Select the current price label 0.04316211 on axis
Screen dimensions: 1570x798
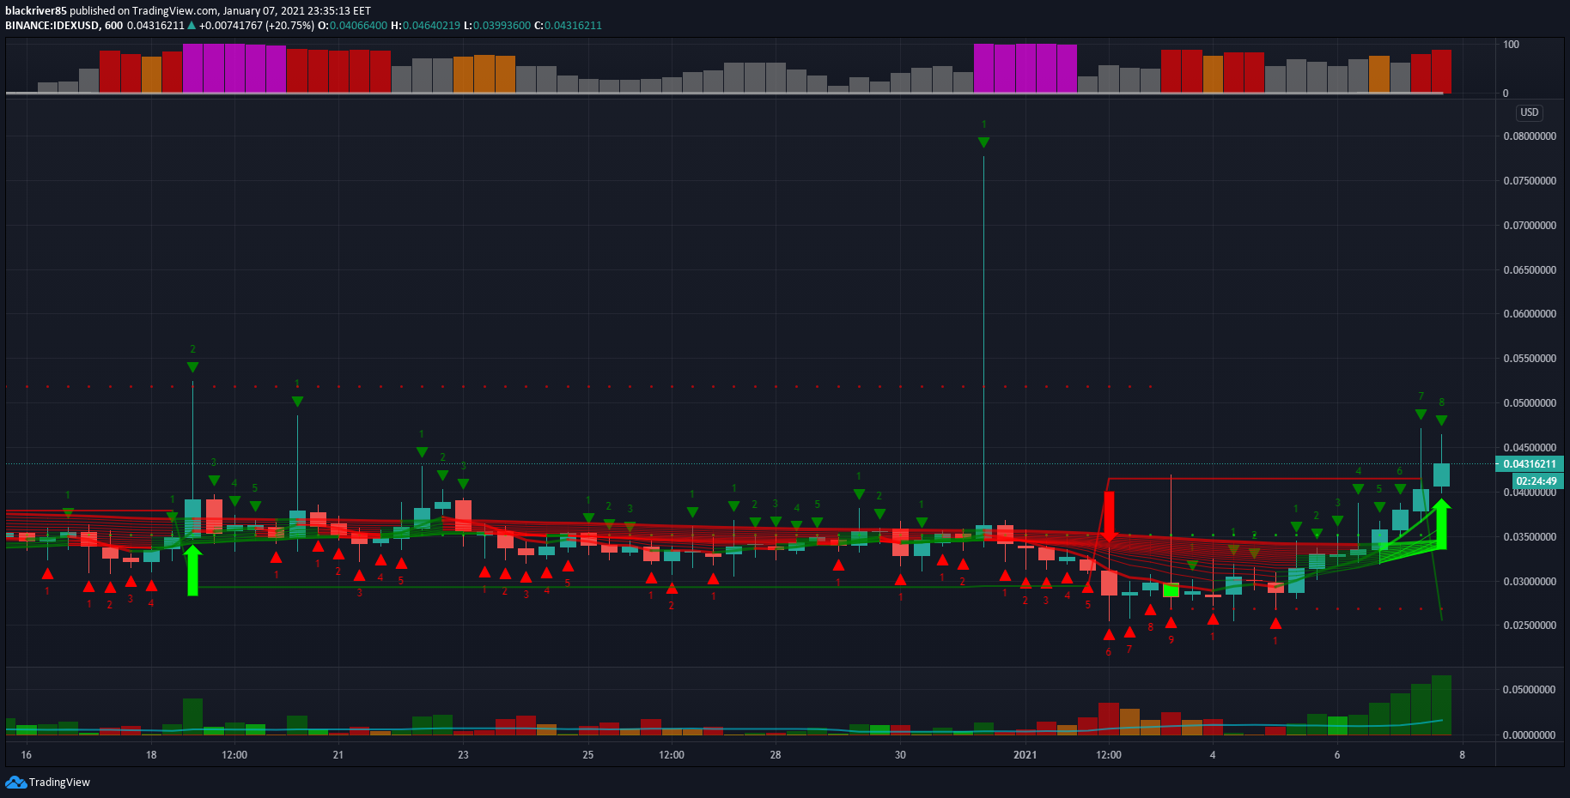(x=1530, y=464)
